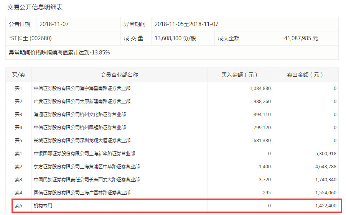Click the amount 41,087,985 元
The width and height of the screenshot is (346, 215).
(x=301, y=38)
